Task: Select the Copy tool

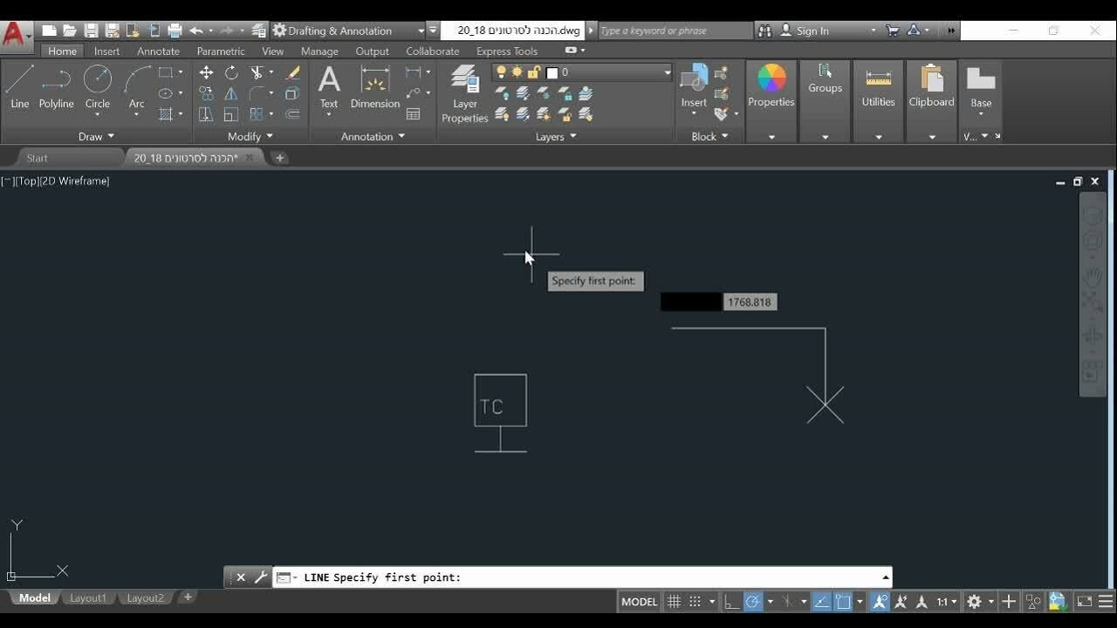Action: pyautogui.click(x=206, y=93)
